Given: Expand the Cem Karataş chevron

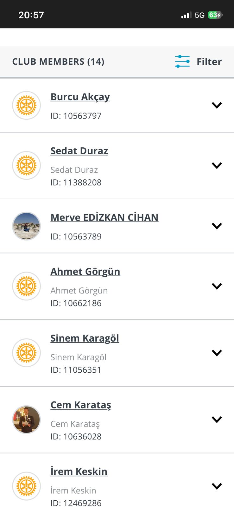Looking at the screenshot, I should pos(217,420).
